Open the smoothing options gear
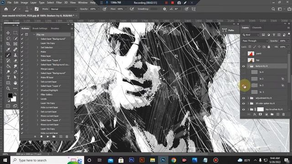This screenshot has width=292, height=164. (164, 9)
